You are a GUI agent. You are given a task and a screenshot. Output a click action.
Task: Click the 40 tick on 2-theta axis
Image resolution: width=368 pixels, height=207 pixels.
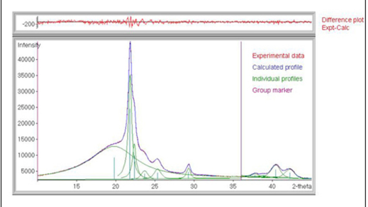(x=272, y=187)
